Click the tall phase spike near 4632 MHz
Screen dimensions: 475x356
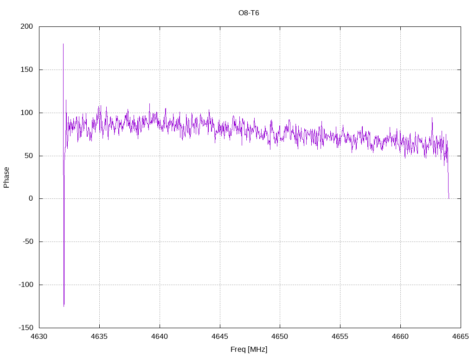pyautogui.click(x=64, y=175)
